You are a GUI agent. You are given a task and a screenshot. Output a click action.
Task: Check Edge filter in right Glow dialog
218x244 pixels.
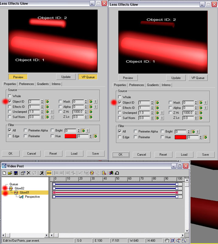pos(119,137)
